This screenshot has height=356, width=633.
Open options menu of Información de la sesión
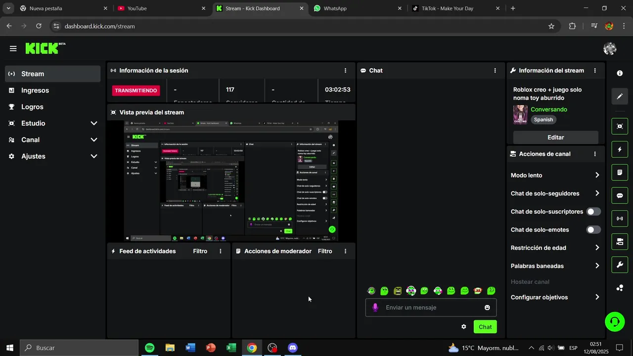click(x=345, y=71)
